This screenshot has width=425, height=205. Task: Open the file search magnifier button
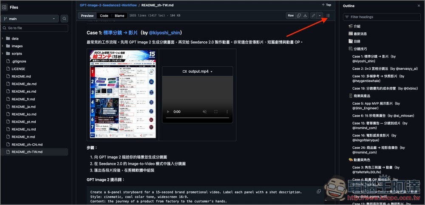(64, 19)
